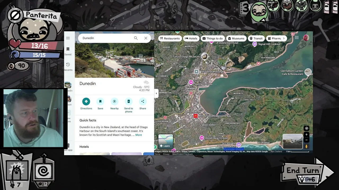Image resolution: width=339 pixels, height=190 pixels.
Task: Open the Dunedin header photo
Action: 114,60
